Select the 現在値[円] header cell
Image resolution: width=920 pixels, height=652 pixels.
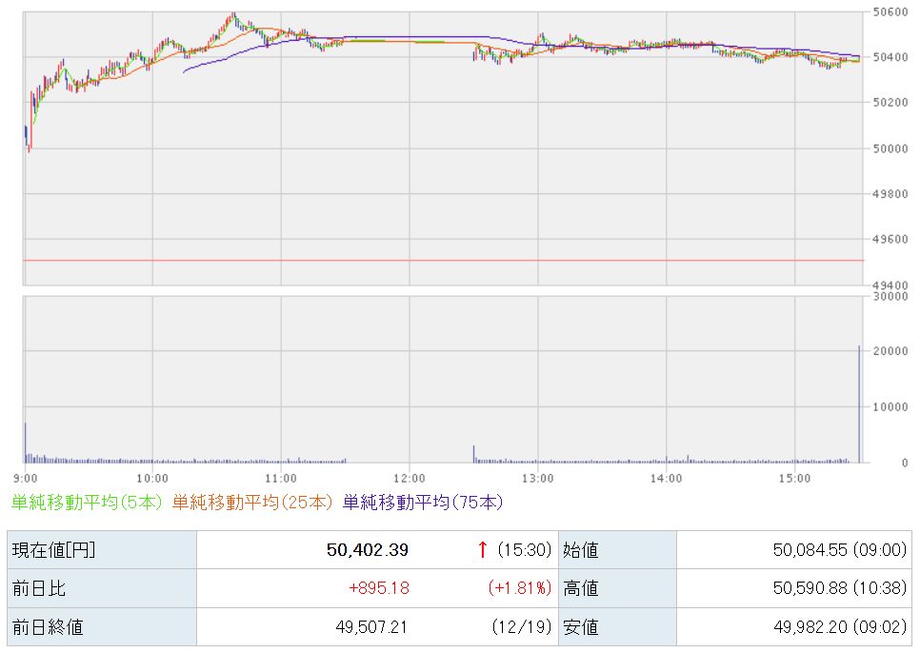[101, 550]
